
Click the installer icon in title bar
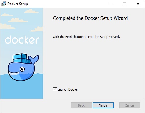(4, 4)
